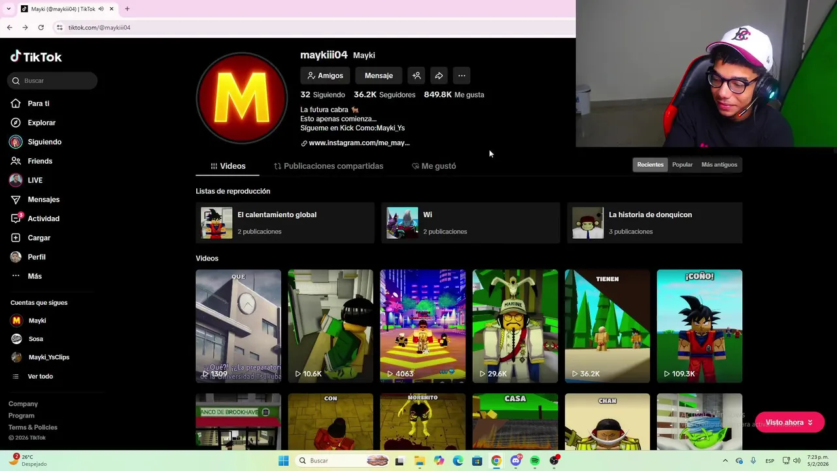Sort videos by Recientes
The width and height of the screenshot is (837, 471).
pyautogui.click(x=650, y=165)
